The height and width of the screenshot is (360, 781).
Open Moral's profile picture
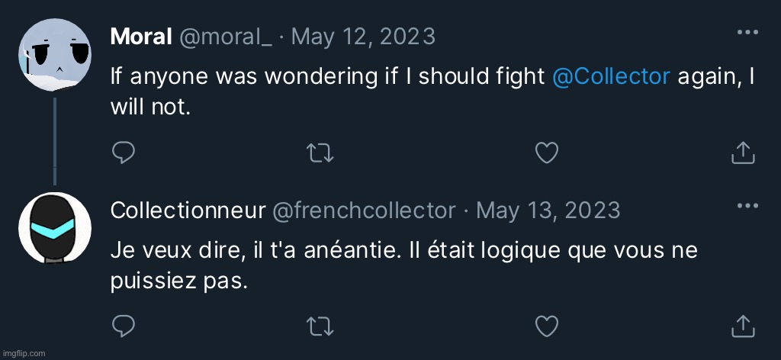click(x=54, y=54)
